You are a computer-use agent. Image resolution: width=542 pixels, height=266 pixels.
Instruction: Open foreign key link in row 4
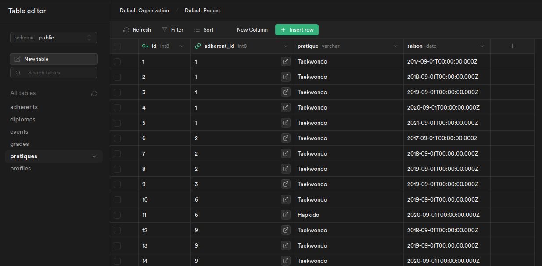coord(286,108)
